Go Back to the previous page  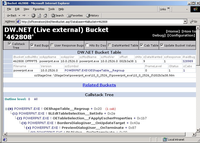coord(12,15)
